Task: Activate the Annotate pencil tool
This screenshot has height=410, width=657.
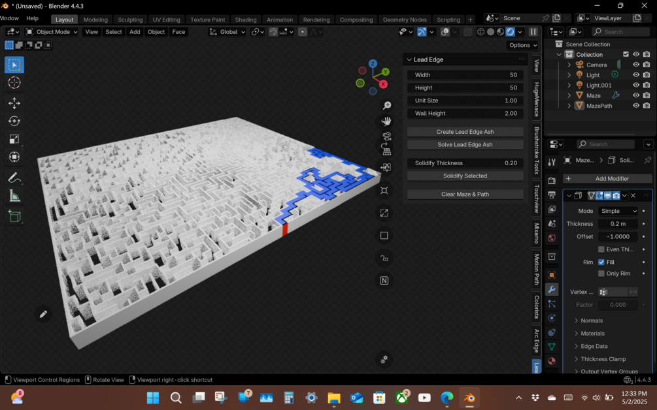Action: (x=14, y=178)
